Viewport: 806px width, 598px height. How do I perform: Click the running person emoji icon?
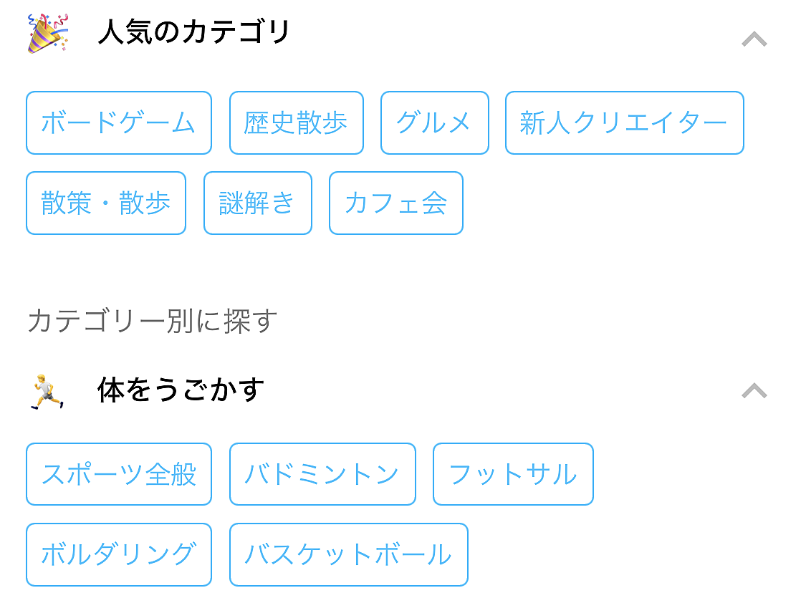click(47, 392)
